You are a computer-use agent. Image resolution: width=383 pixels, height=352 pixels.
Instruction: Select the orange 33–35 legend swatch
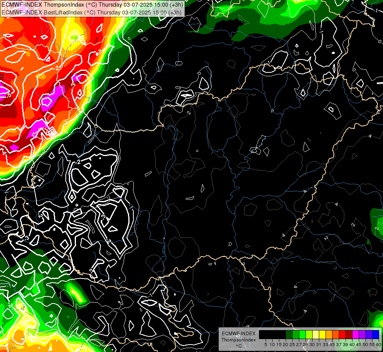pos(329,335)
